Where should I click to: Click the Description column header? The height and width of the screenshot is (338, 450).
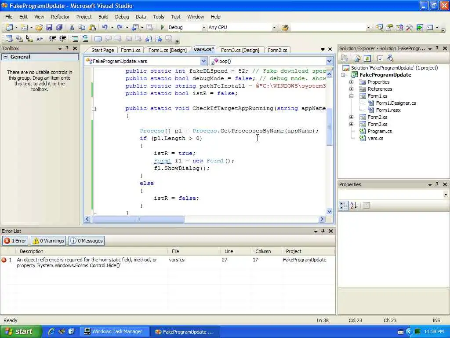[x=91, y=251]
